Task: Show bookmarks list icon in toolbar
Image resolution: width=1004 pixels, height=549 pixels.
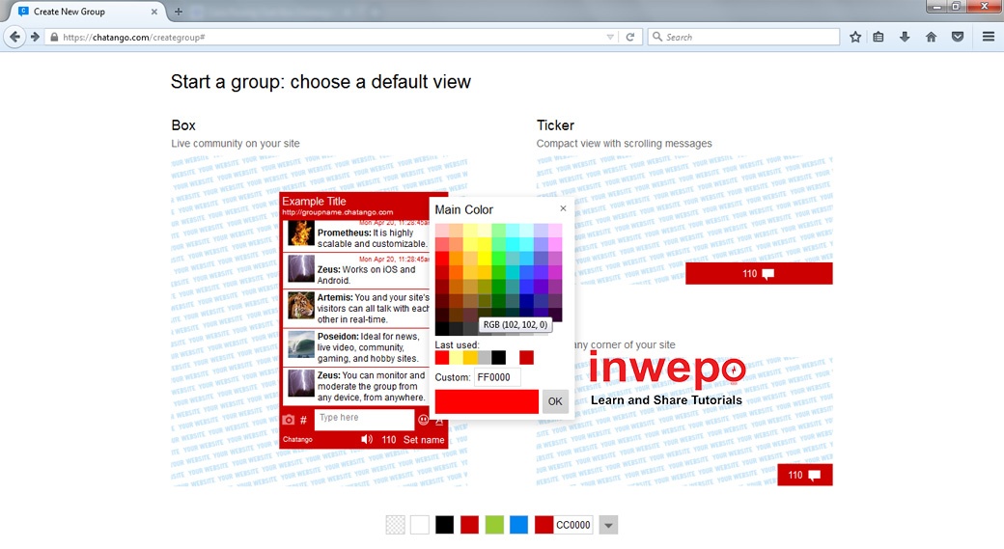Action: pyautogui.click(x=878, y=37)
